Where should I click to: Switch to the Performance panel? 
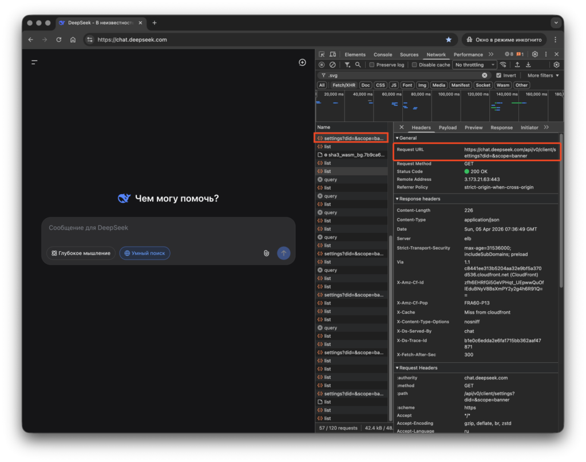coord(468,54)
